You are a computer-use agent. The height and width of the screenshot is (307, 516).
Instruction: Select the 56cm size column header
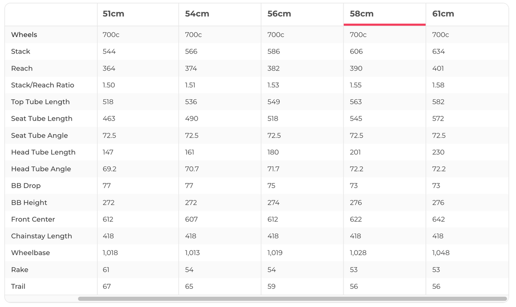coord(279,14)
